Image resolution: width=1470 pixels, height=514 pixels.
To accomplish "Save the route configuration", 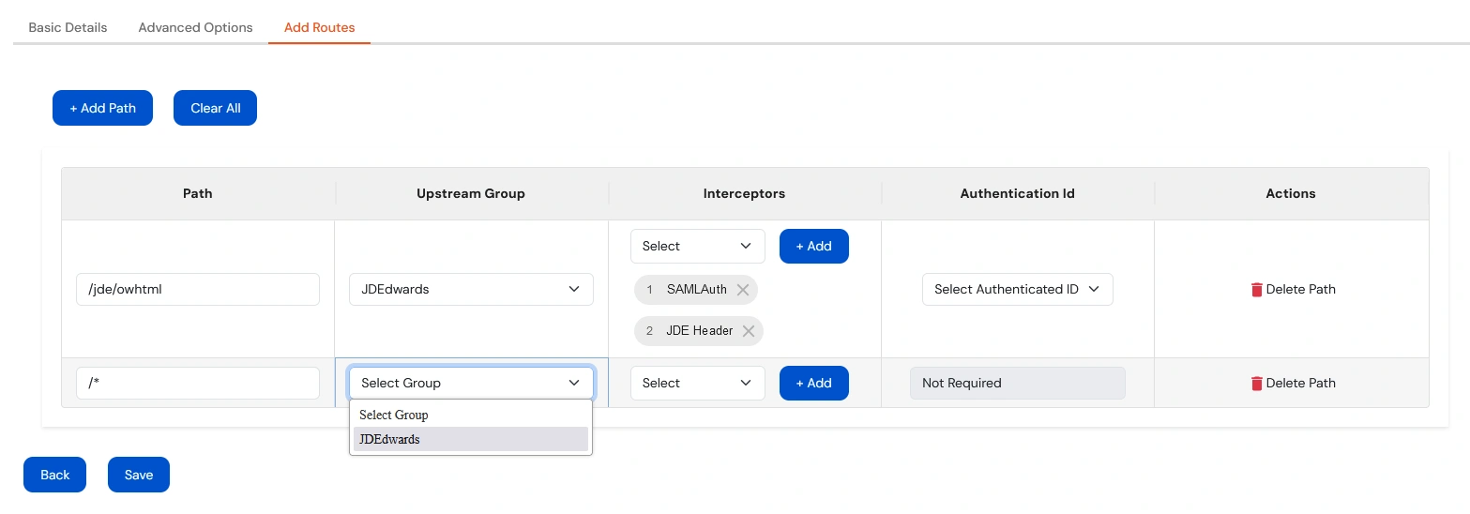I will point(139,475).
